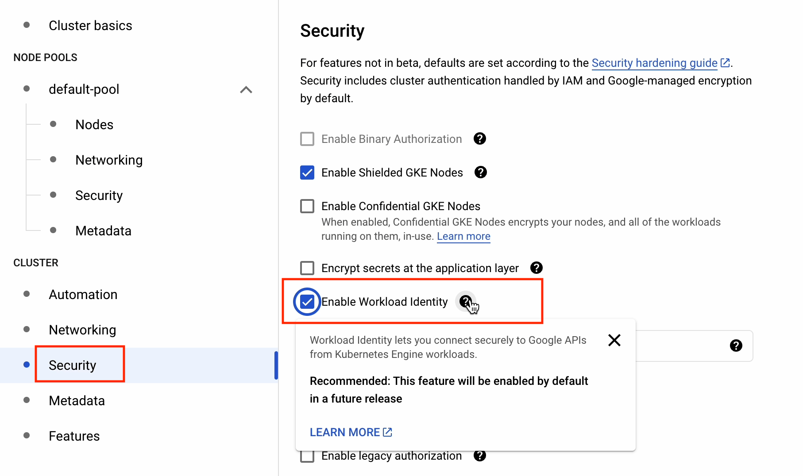The height and width of the screenshot is (476, 803).
Task: Check Enable Binary Authorization checkbox
Action: [x=307, y=139]
